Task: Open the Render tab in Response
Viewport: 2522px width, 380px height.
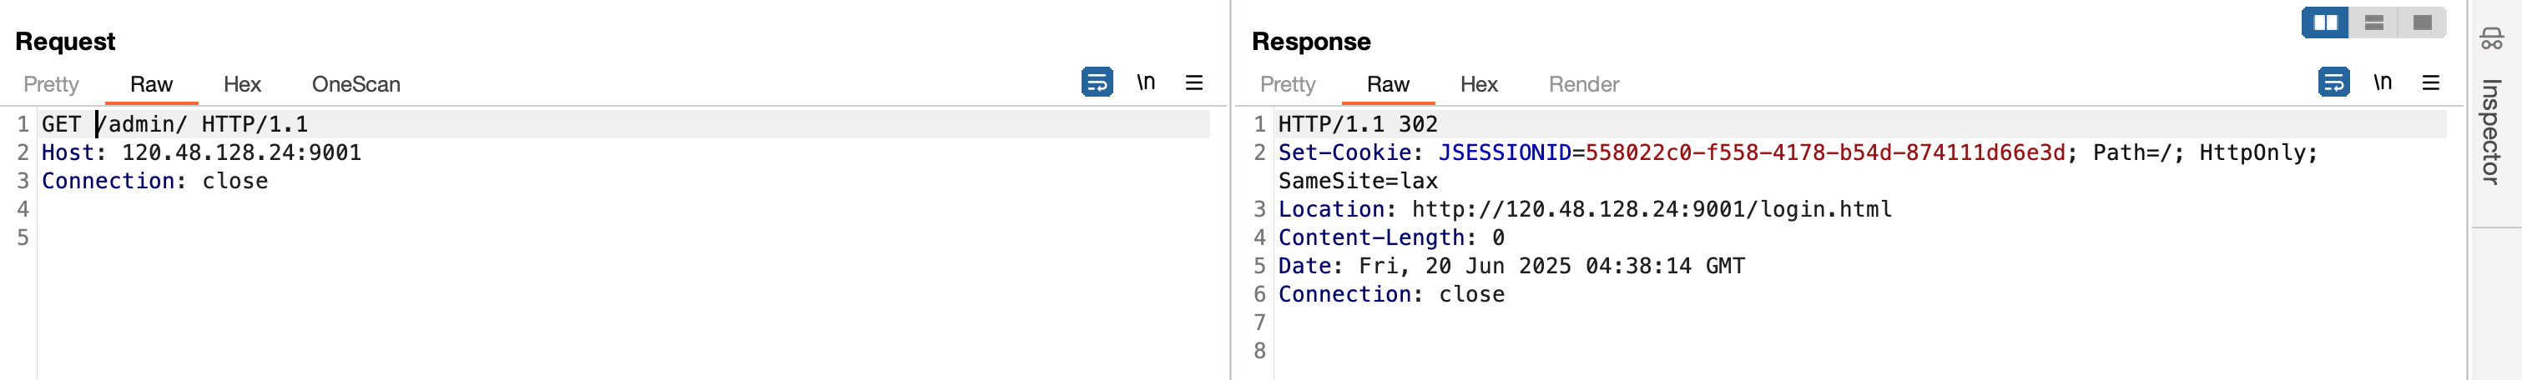Action: (x=1583, y=84)
